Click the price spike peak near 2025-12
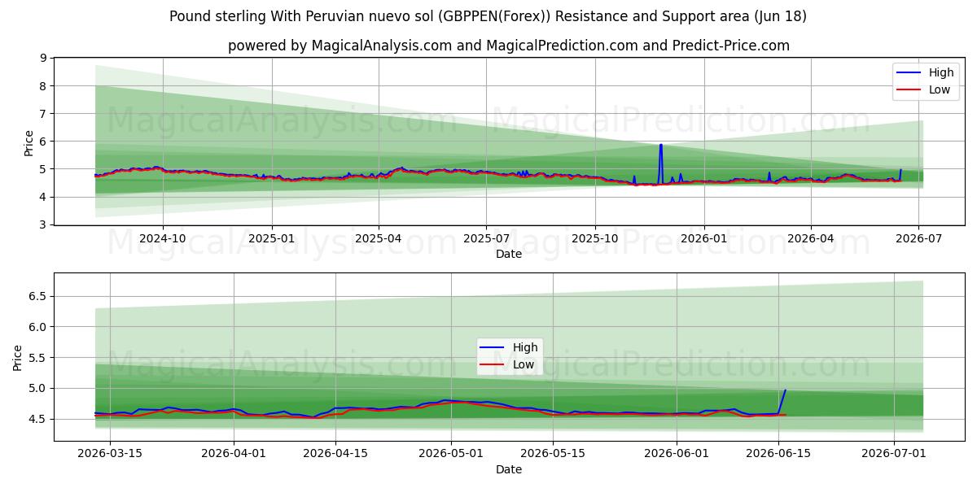Screen dimensions: 977x488 click(660, 145)
